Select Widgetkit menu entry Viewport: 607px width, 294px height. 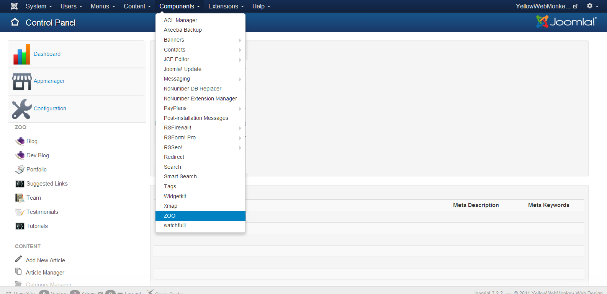pos(200,196)
